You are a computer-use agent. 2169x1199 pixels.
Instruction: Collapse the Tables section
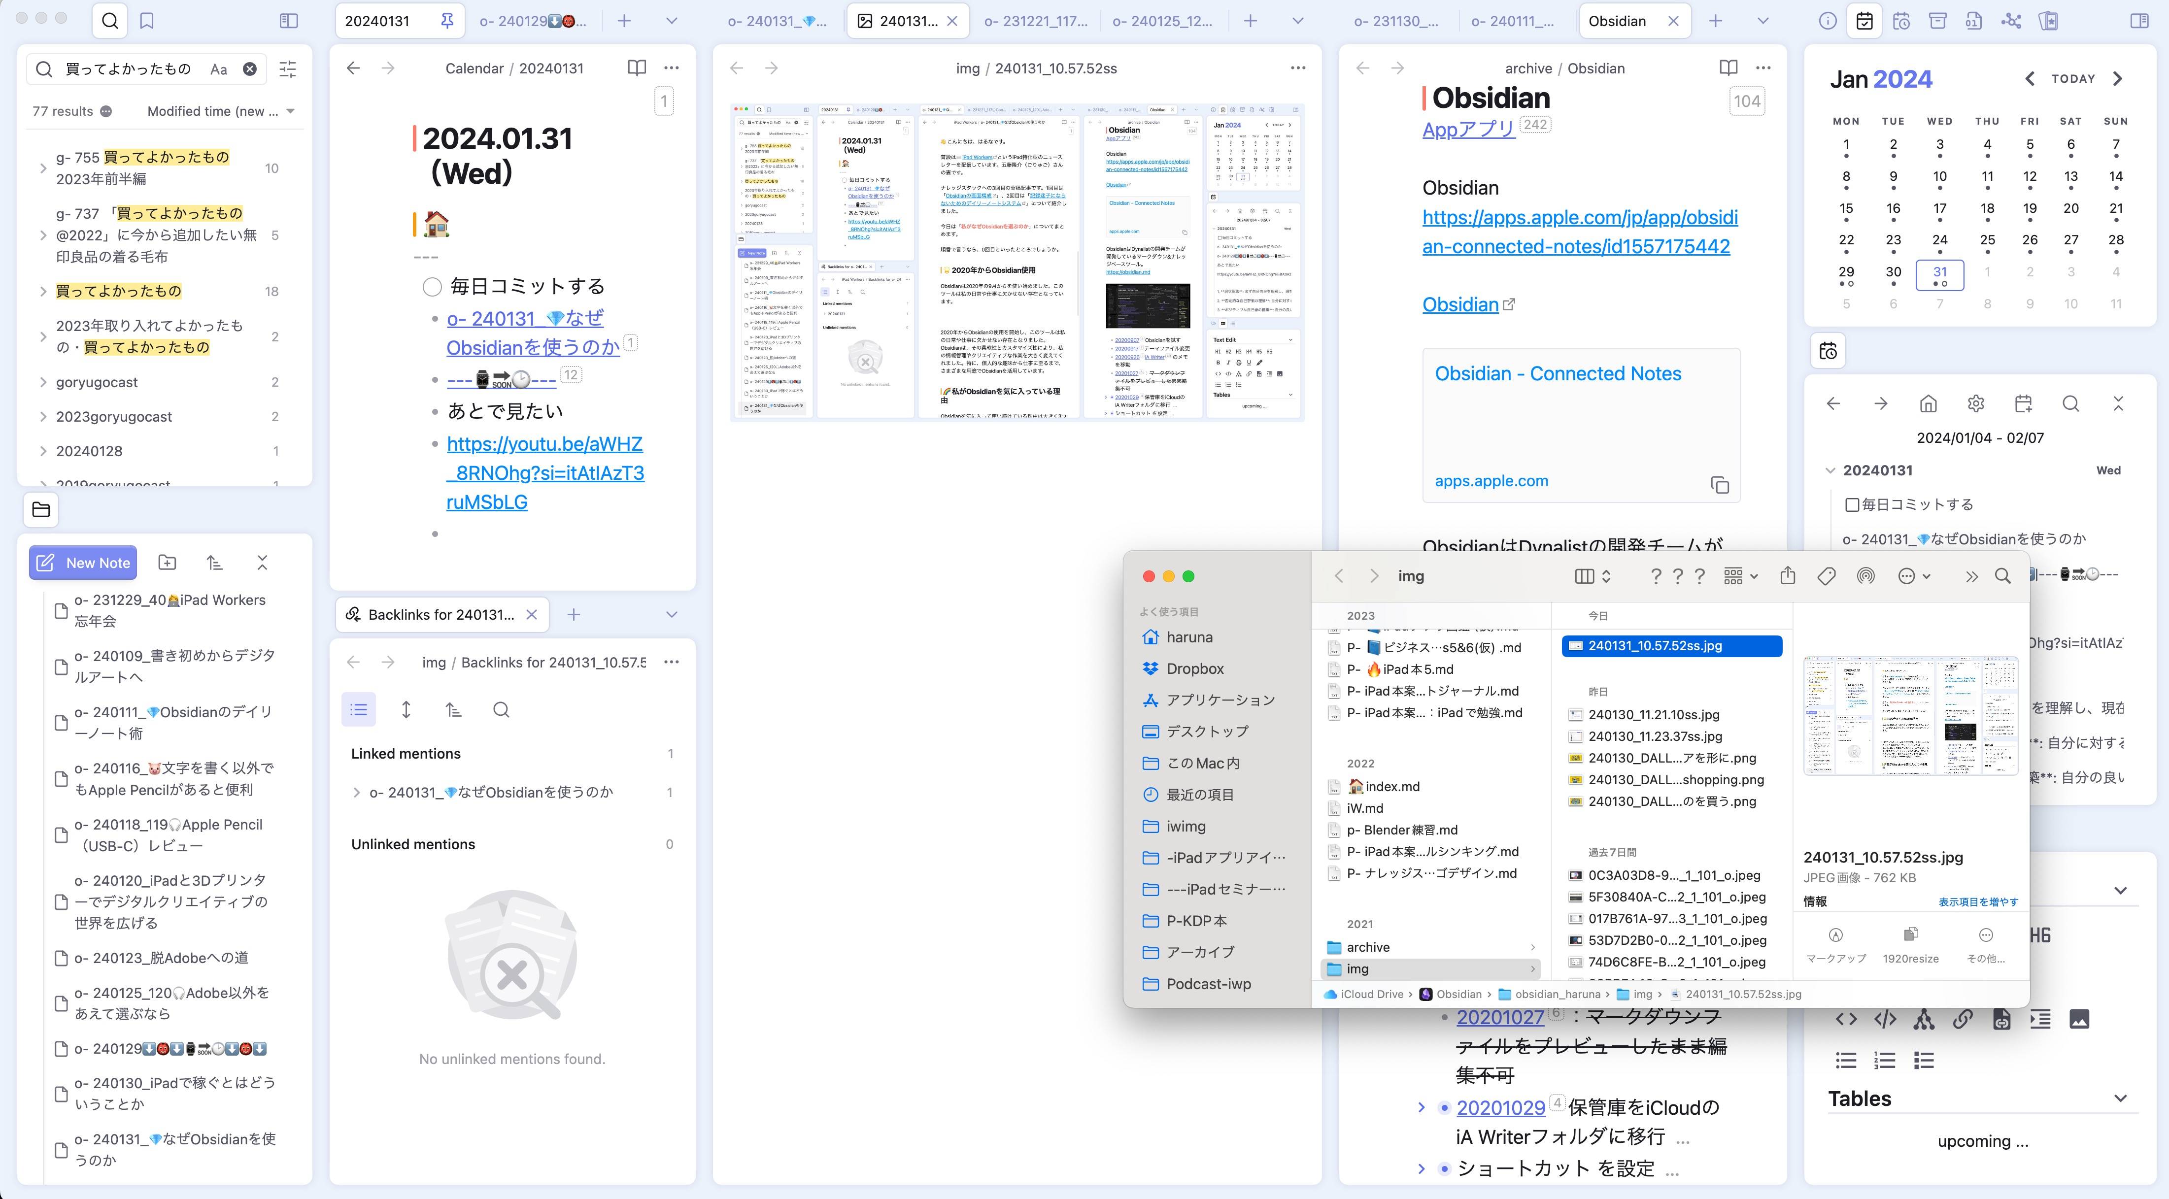coord(2120,1099)
